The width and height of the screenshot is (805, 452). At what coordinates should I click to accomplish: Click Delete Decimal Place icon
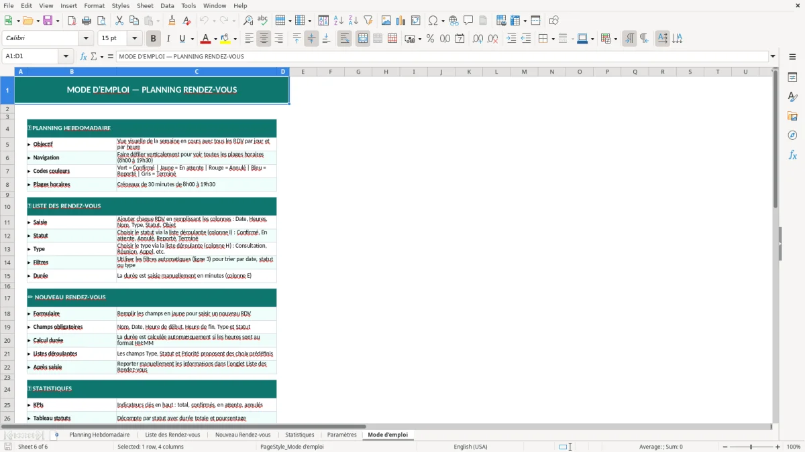492,39
